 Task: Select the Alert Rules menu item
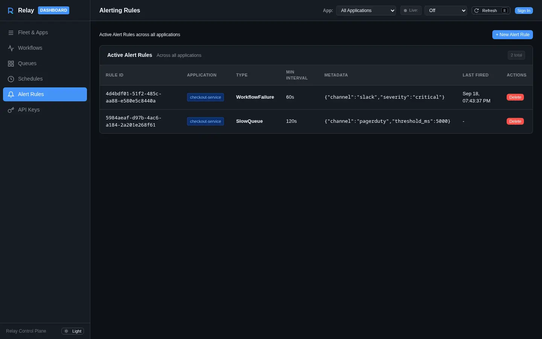click(x=45, y=95)
